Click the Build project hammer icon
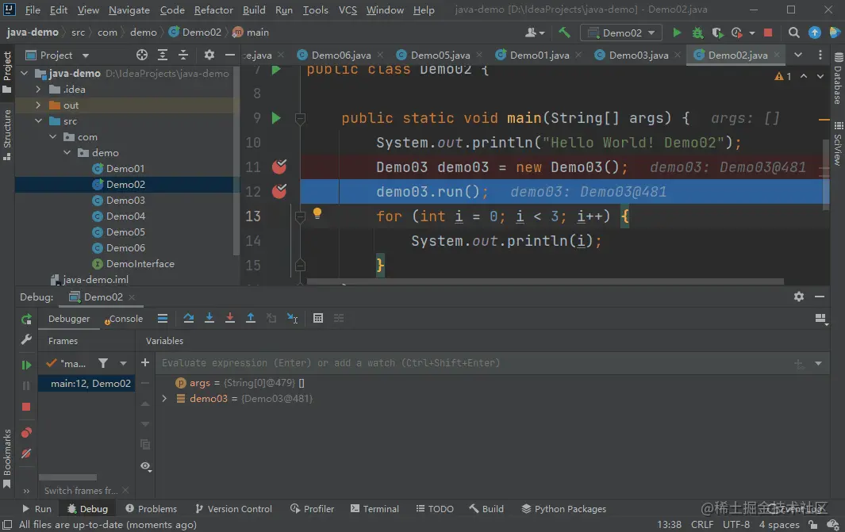845x532 pixels. click(x=564, y=33)
